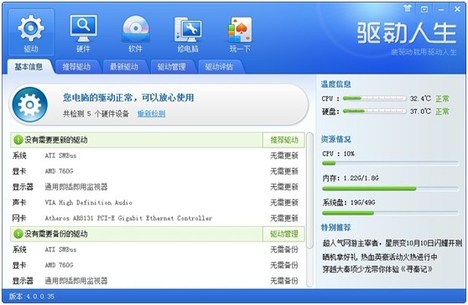Click the 32.4℃ CPU temperature value
Image resolution: width=468 pixels, height=305 pixels.
pyautogui.click(x=420, y=98)
